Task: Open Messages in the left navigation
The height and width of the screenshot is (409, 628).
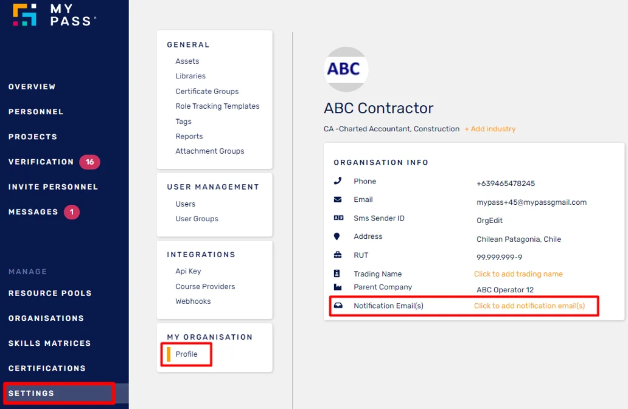Action: tap(33, 211)
